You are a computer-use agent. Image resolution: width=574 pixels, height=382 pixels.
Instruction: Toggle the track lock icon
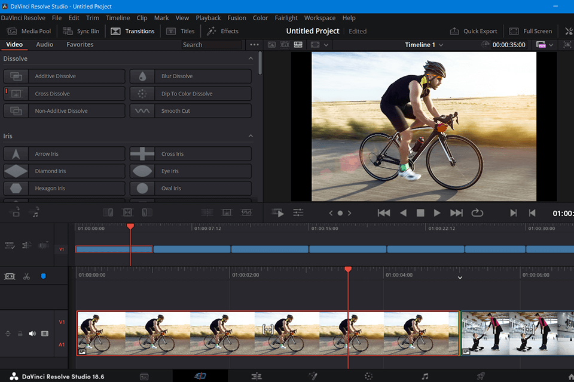pos(20,334)
